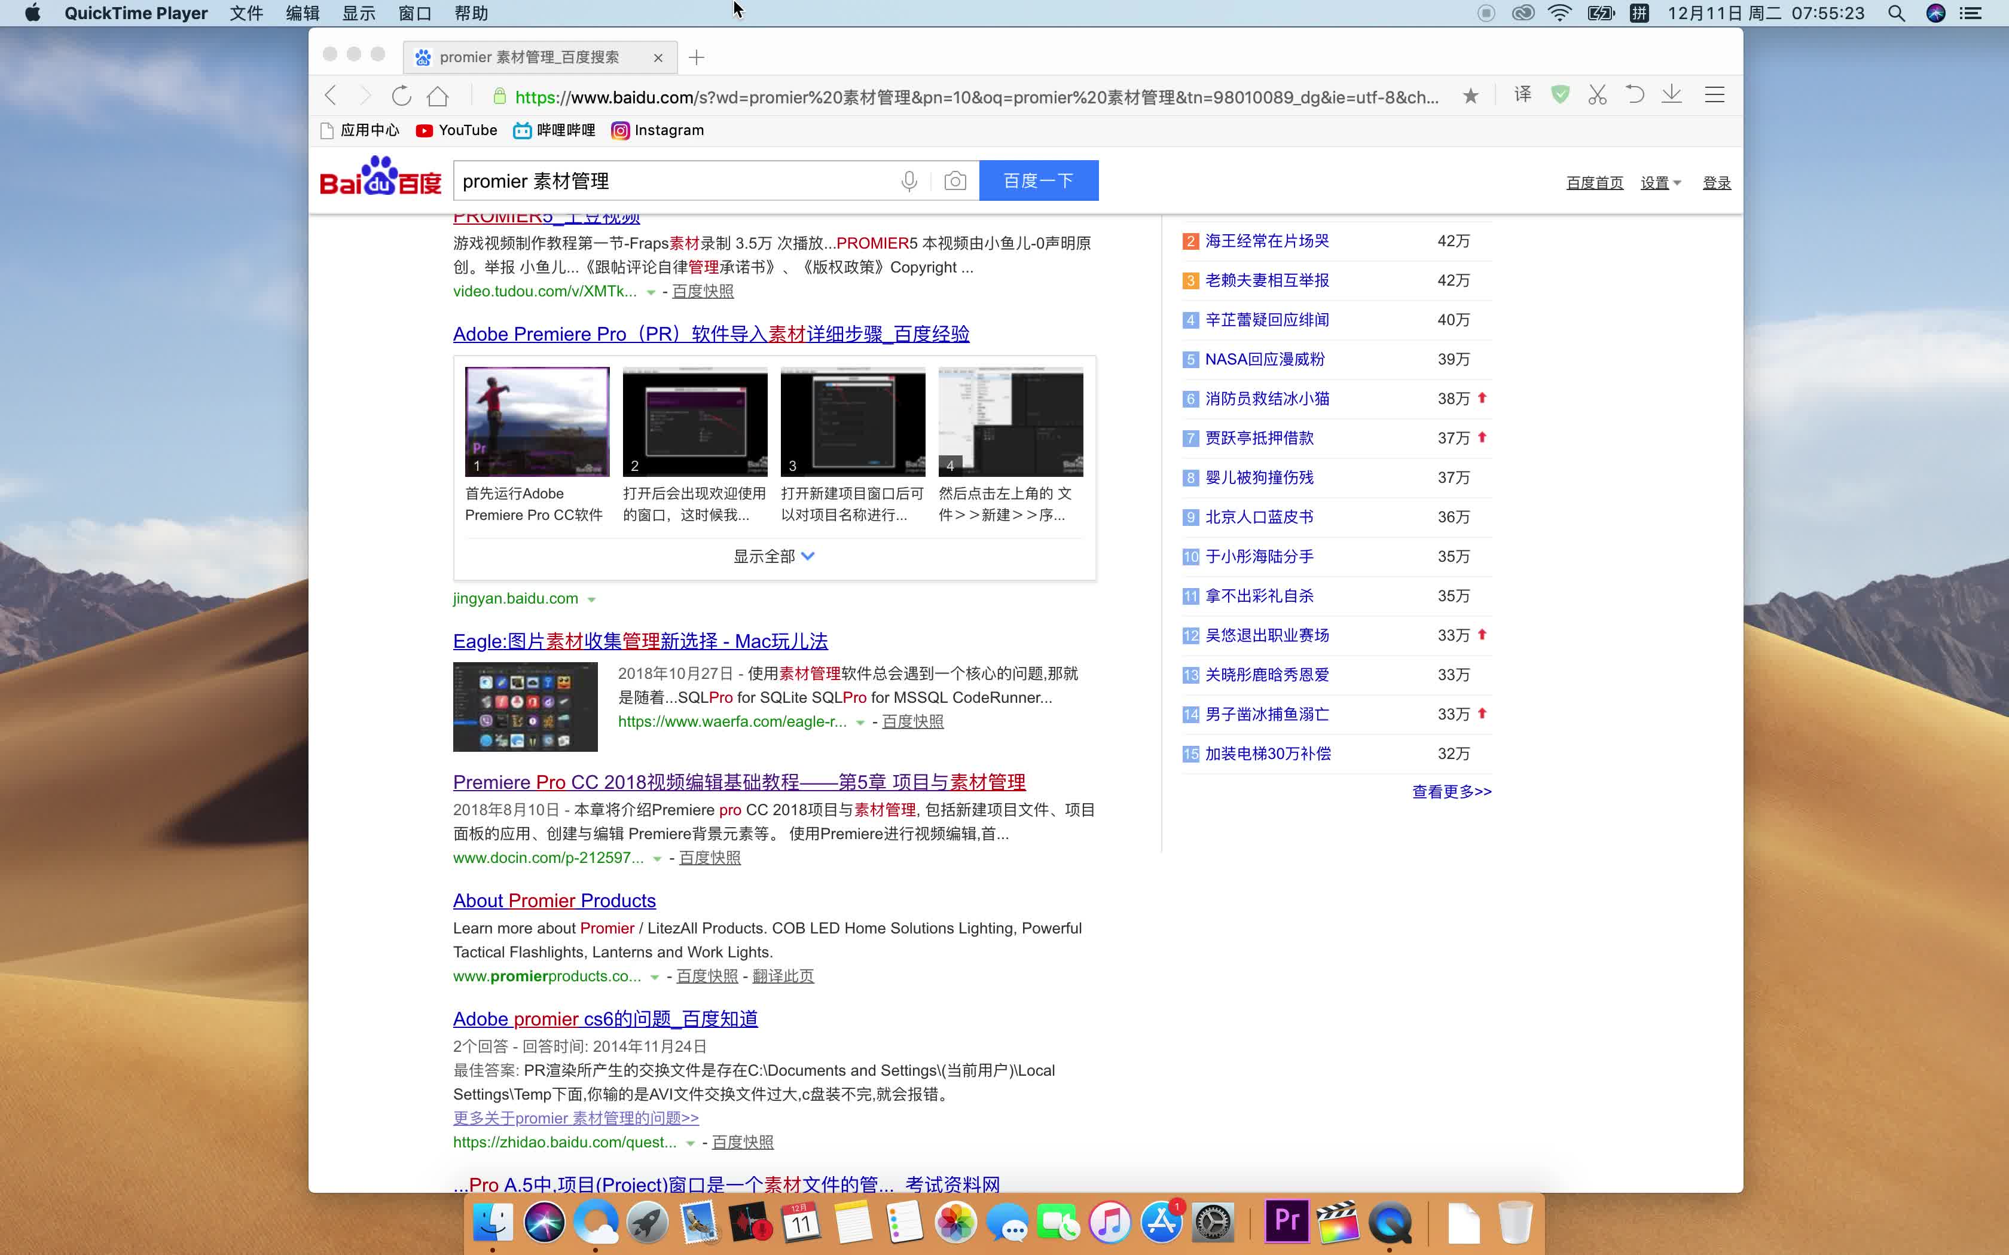Start voice search with the microphone icon
The image size is (2009, 1255).
click(909, 181)
